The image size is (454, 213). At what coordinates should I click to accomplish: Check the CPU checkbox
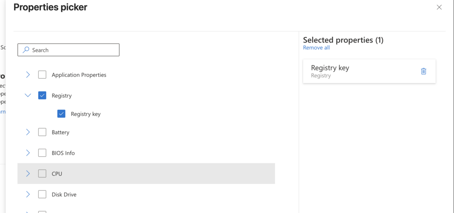42,174
